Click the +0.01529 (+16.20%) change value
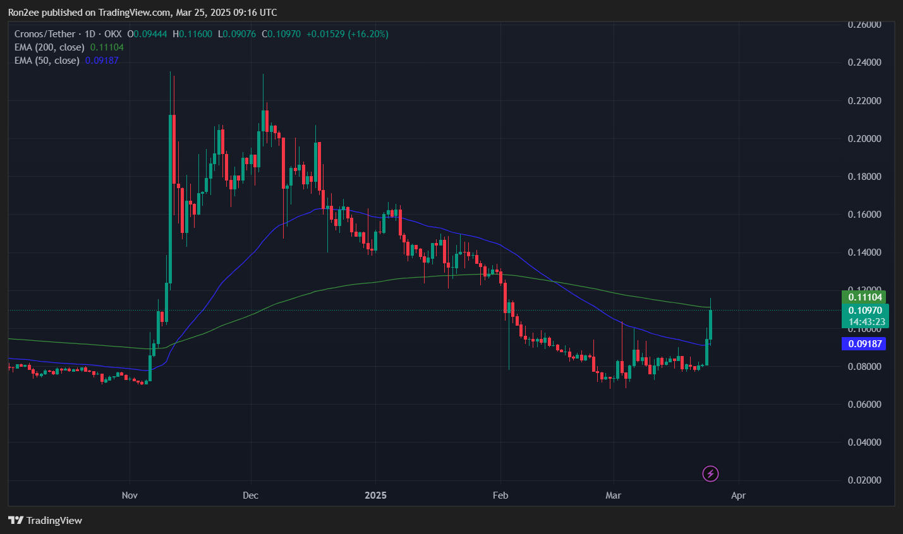Image resolution: width=903 pixels, height=534 pixels. (347, 34)
